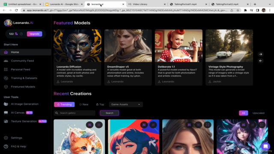Viewport: 274px width, 154px height.
Task: Click the AI Image Generation palette icon
Action: tap(6, 104)
